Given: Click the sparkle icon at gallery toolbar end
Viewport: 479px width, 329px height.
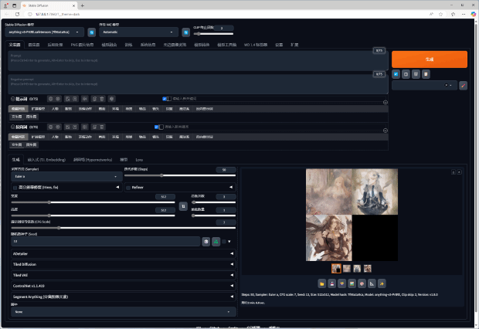Looking at the screenshot, I should tap(382, 283).
